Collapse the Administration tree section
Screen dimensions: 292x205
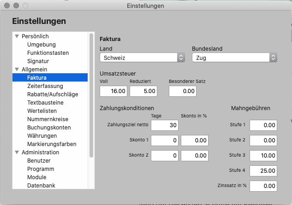point(17,152)
